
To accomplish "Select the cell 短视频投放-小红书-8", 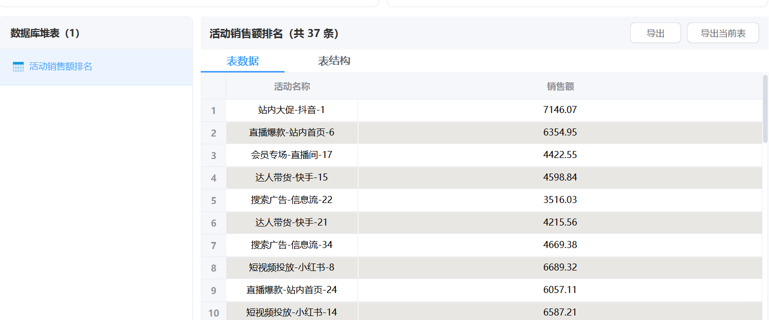I will 291,267.
